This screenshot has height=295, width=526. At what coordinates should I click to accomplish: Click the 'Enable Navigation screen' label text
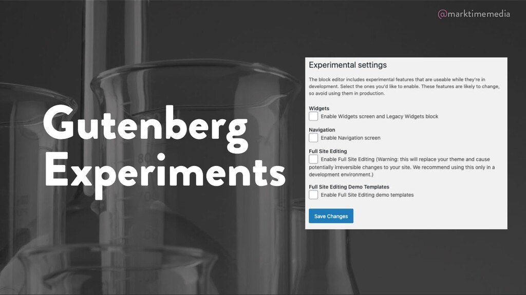coord(350,138)
